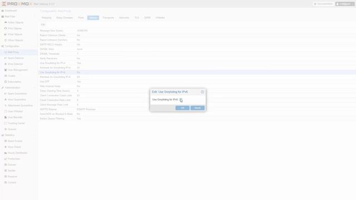Switch to the TLS tab
The height and width of the screenshot is (200, 356).
(x=137, y=18)
